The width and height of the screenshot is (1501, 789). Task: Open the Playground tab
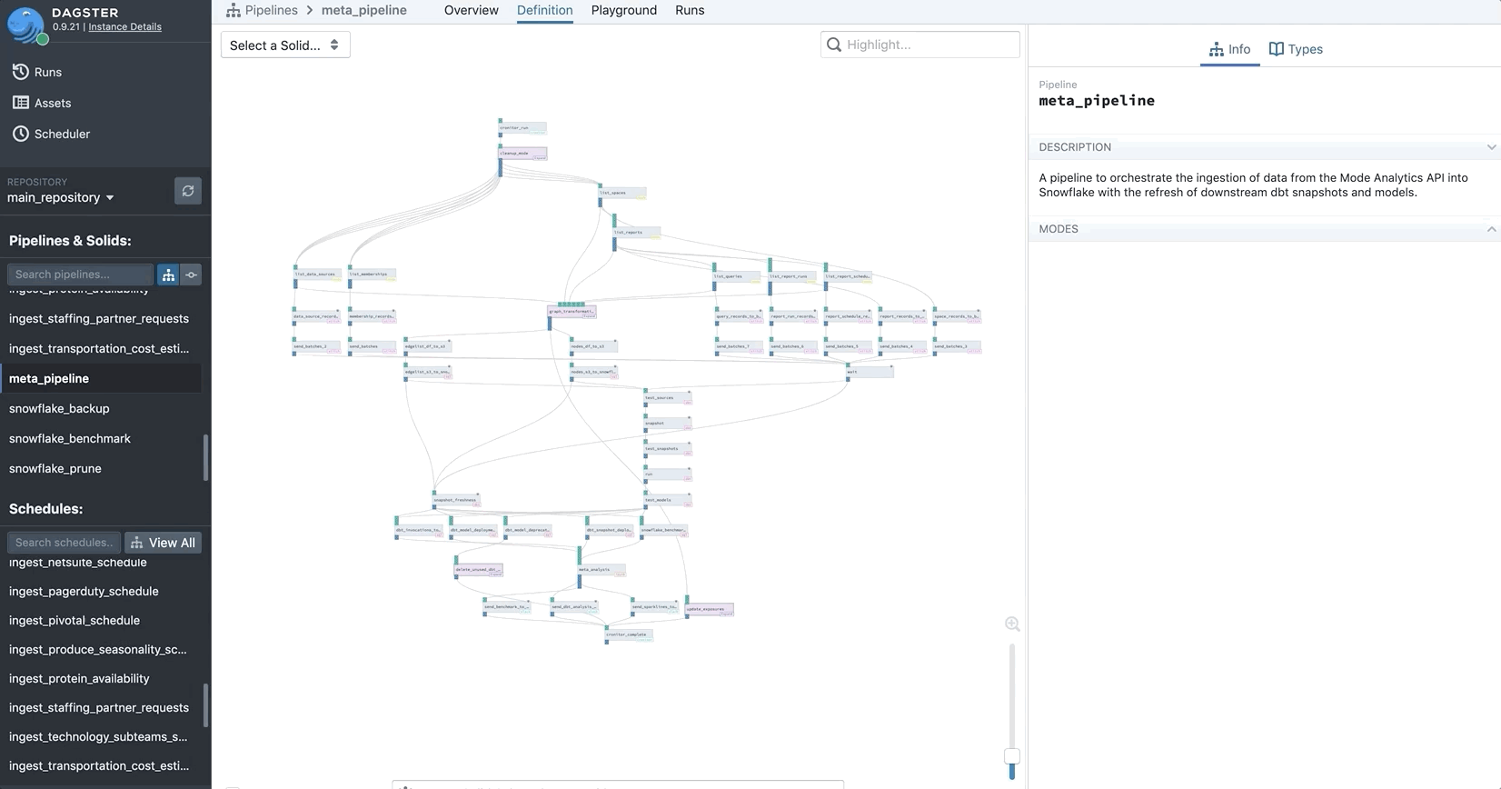click(623, 10)
